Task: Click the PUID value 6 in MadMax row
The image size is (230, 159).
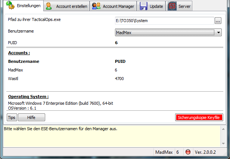Action: (x=116, y=70)
